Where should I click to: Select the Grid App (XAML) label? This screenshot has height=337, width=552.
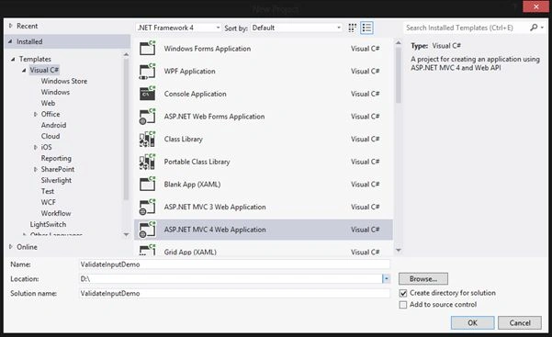point(190,252)
